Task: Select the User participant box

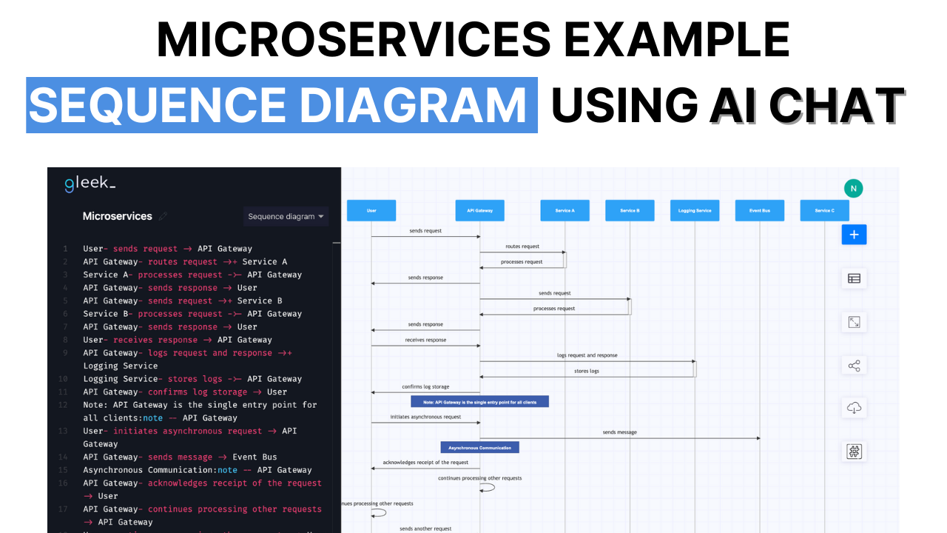Action: (x=371, y=210)
